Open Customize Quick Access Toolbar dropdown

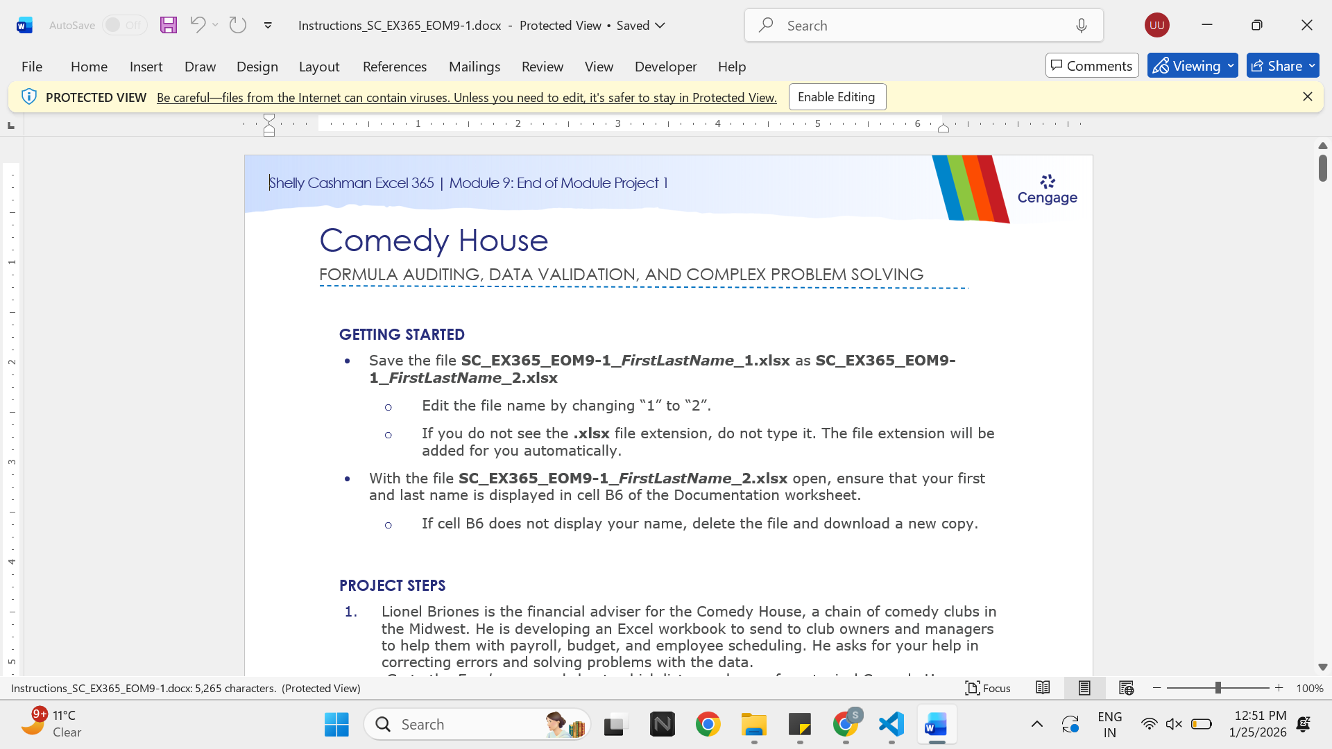pos(268,26)
